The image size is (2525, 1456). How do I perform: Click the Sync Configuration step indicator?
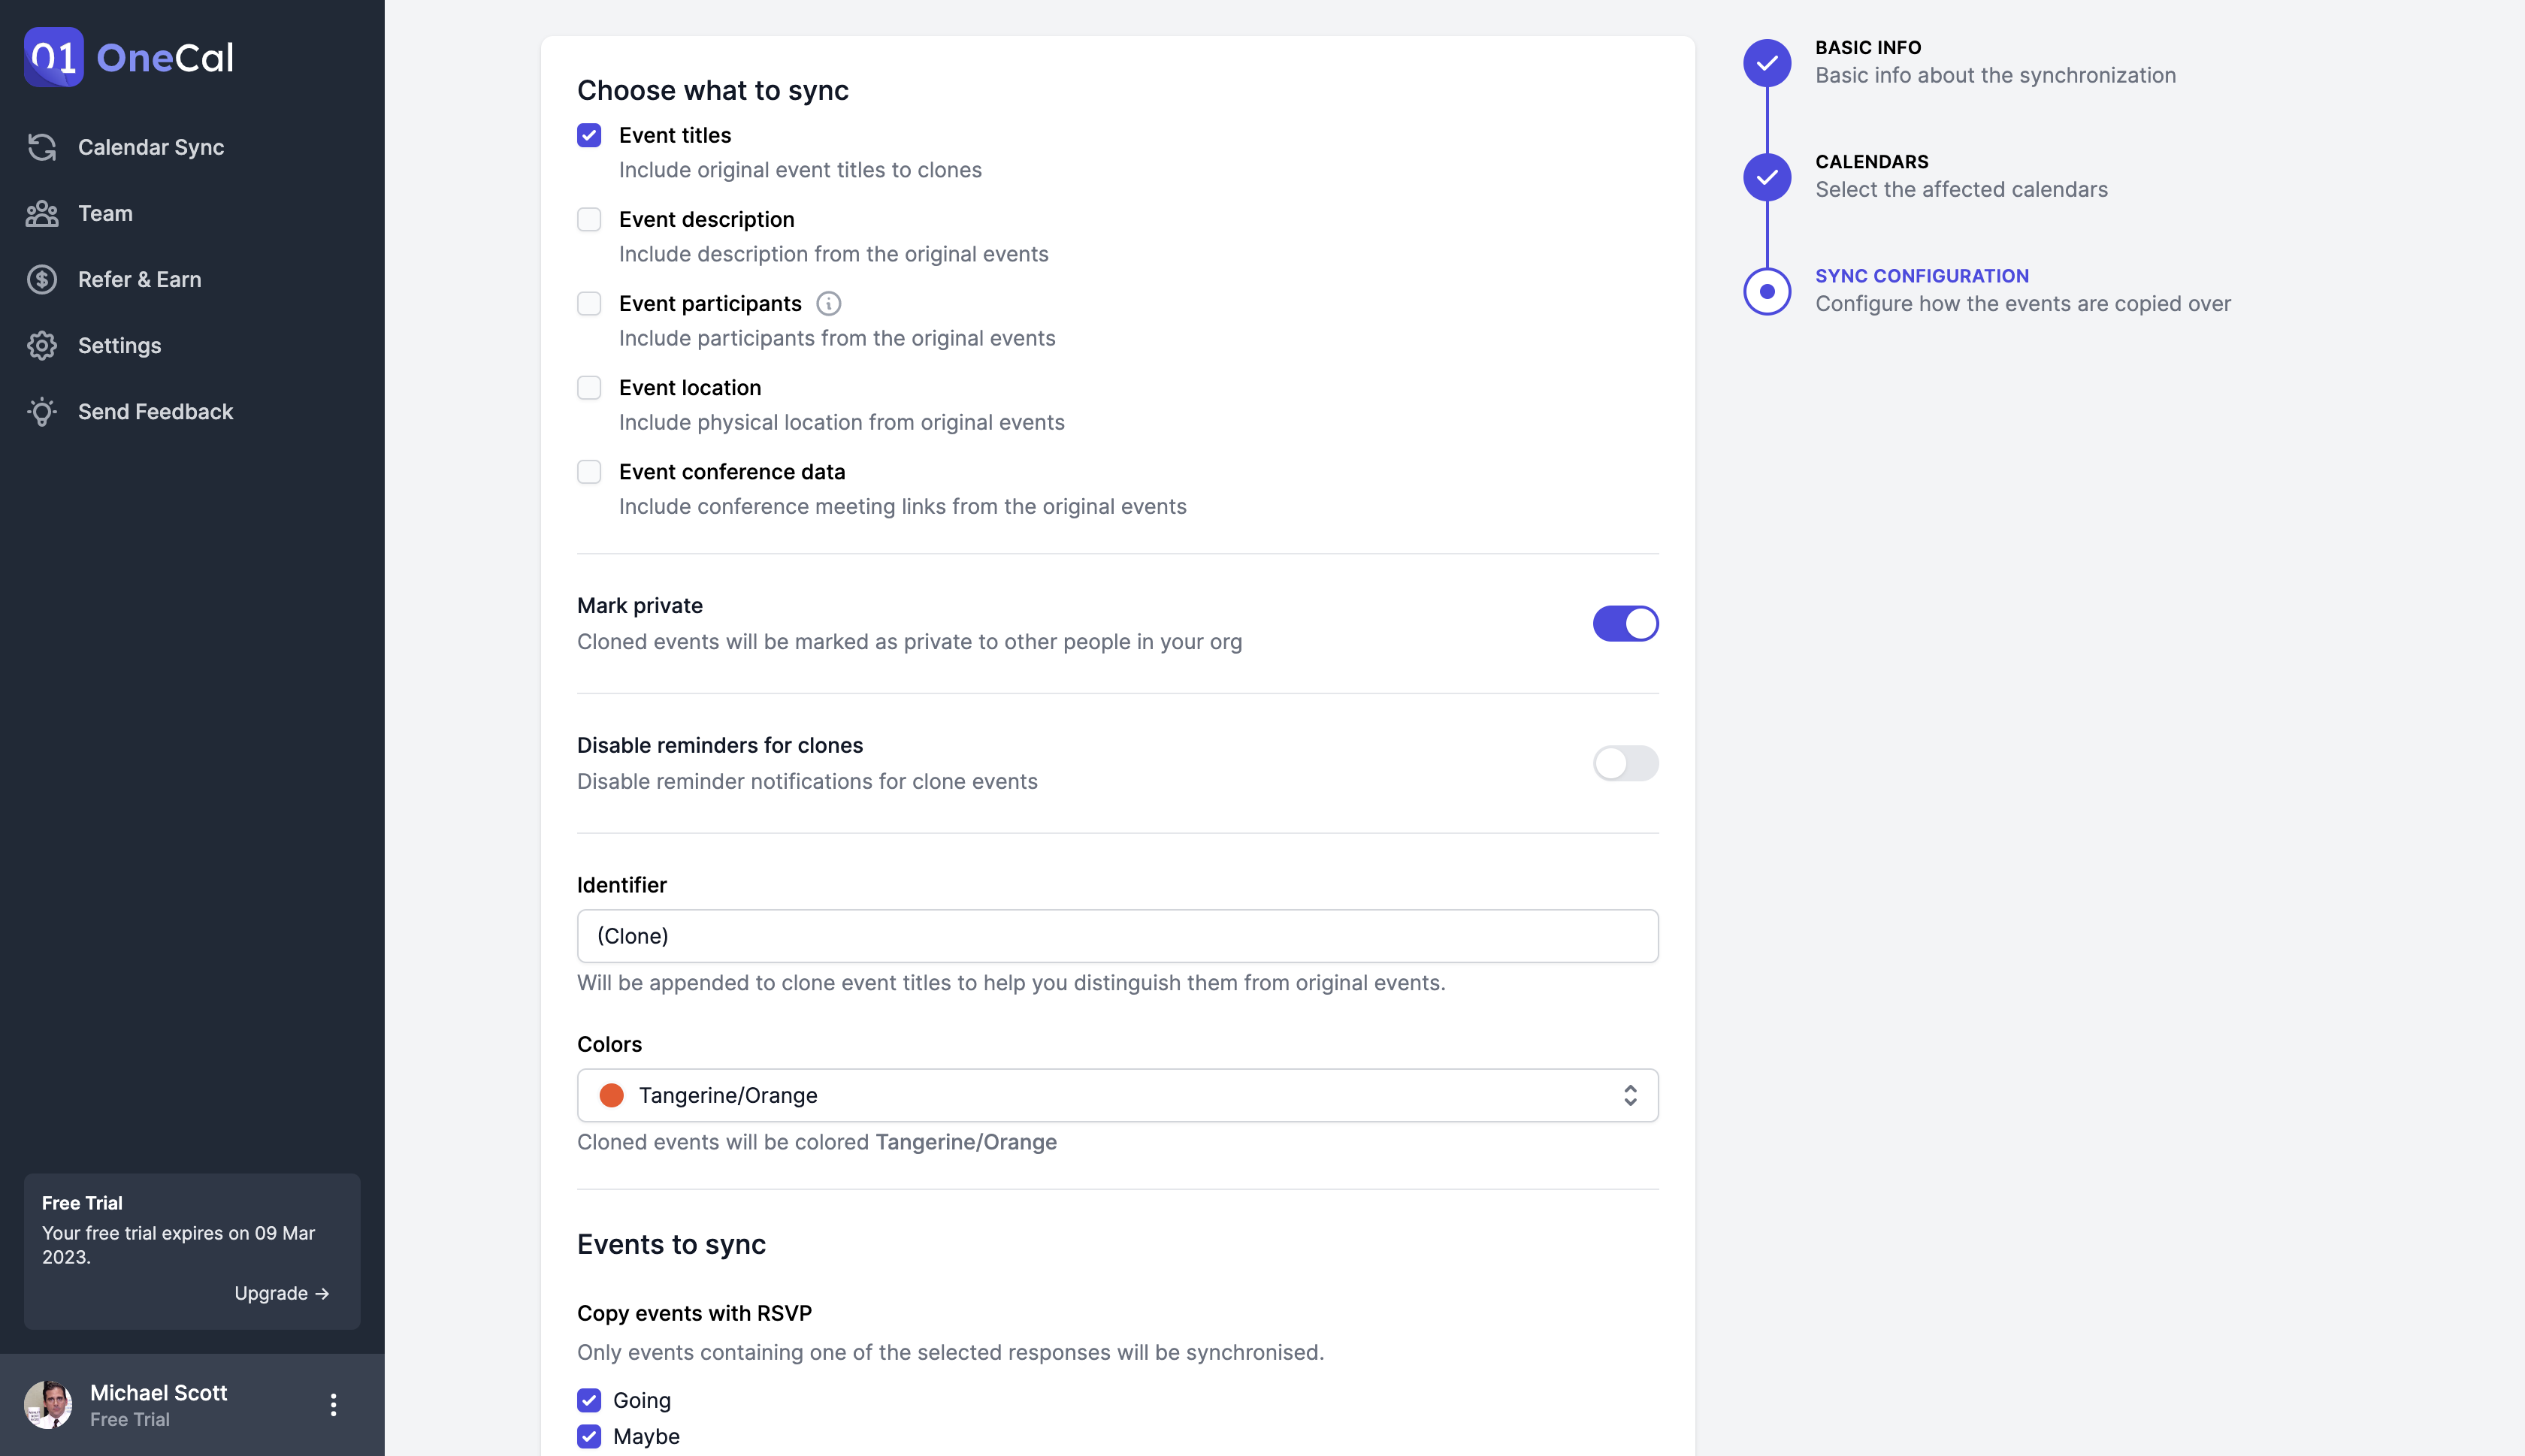pyautogui.click(x=1767, y=291)
